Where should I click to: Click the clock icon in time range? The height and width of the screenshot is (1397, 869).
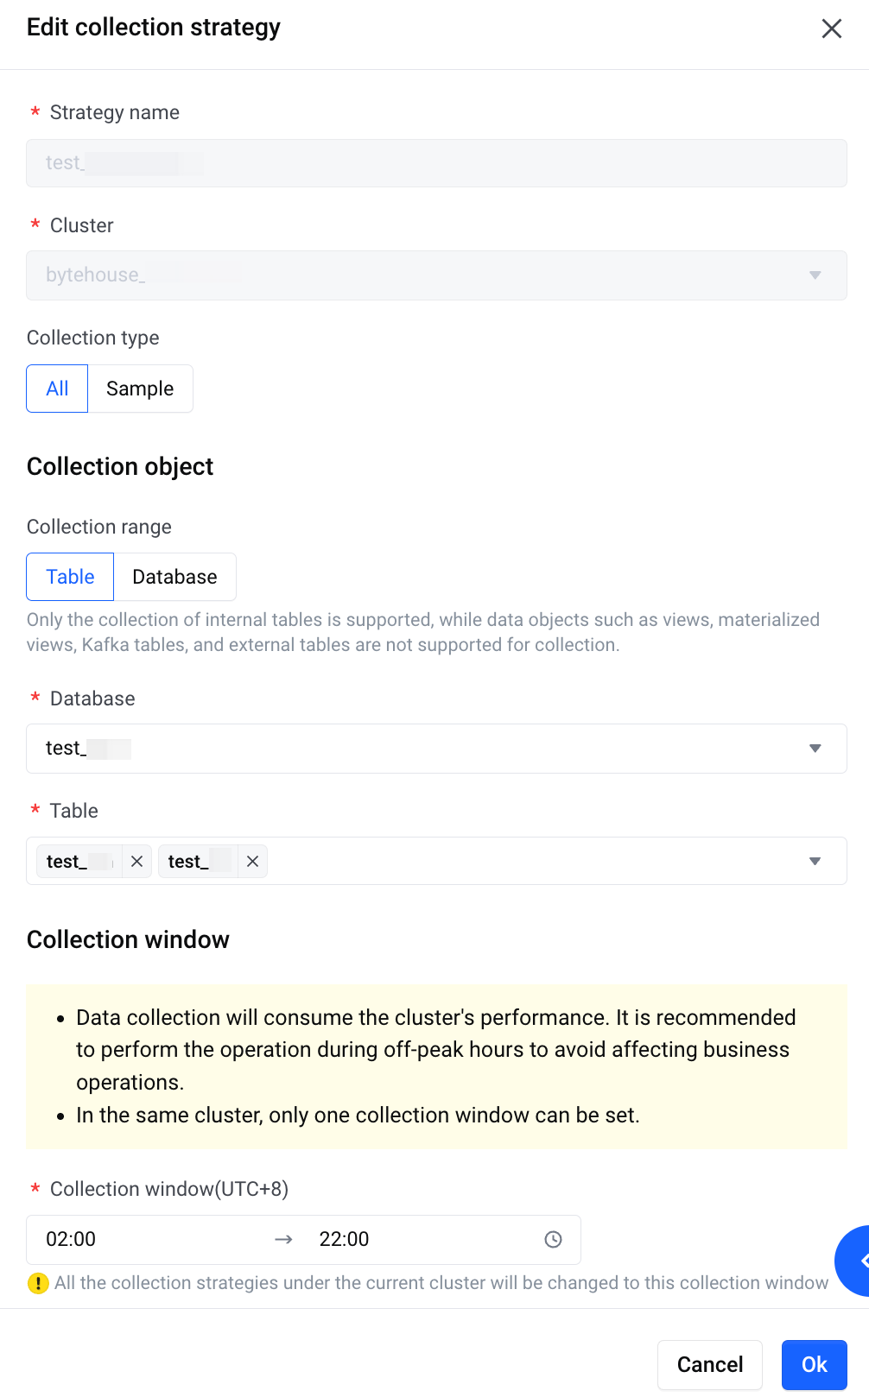553,1239
